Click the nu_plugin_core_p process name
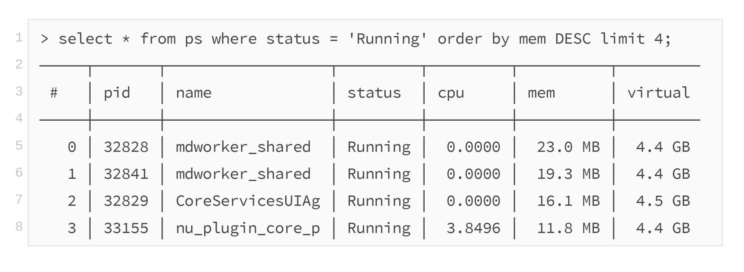The image size is (744, 272). [248, 228]
